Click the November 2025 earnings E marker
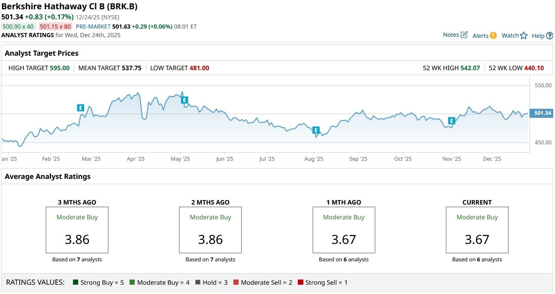Screen dimensions: 555x294 click(452, 121)
